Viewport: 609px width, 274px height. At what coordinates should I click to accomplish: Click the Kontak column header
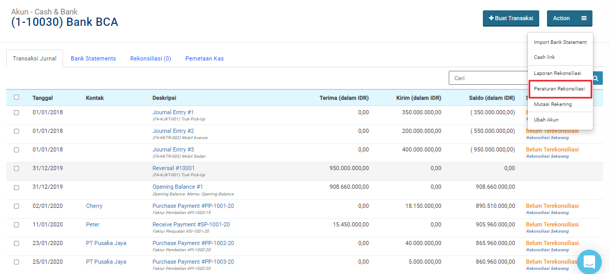click(x=95, y=98)
